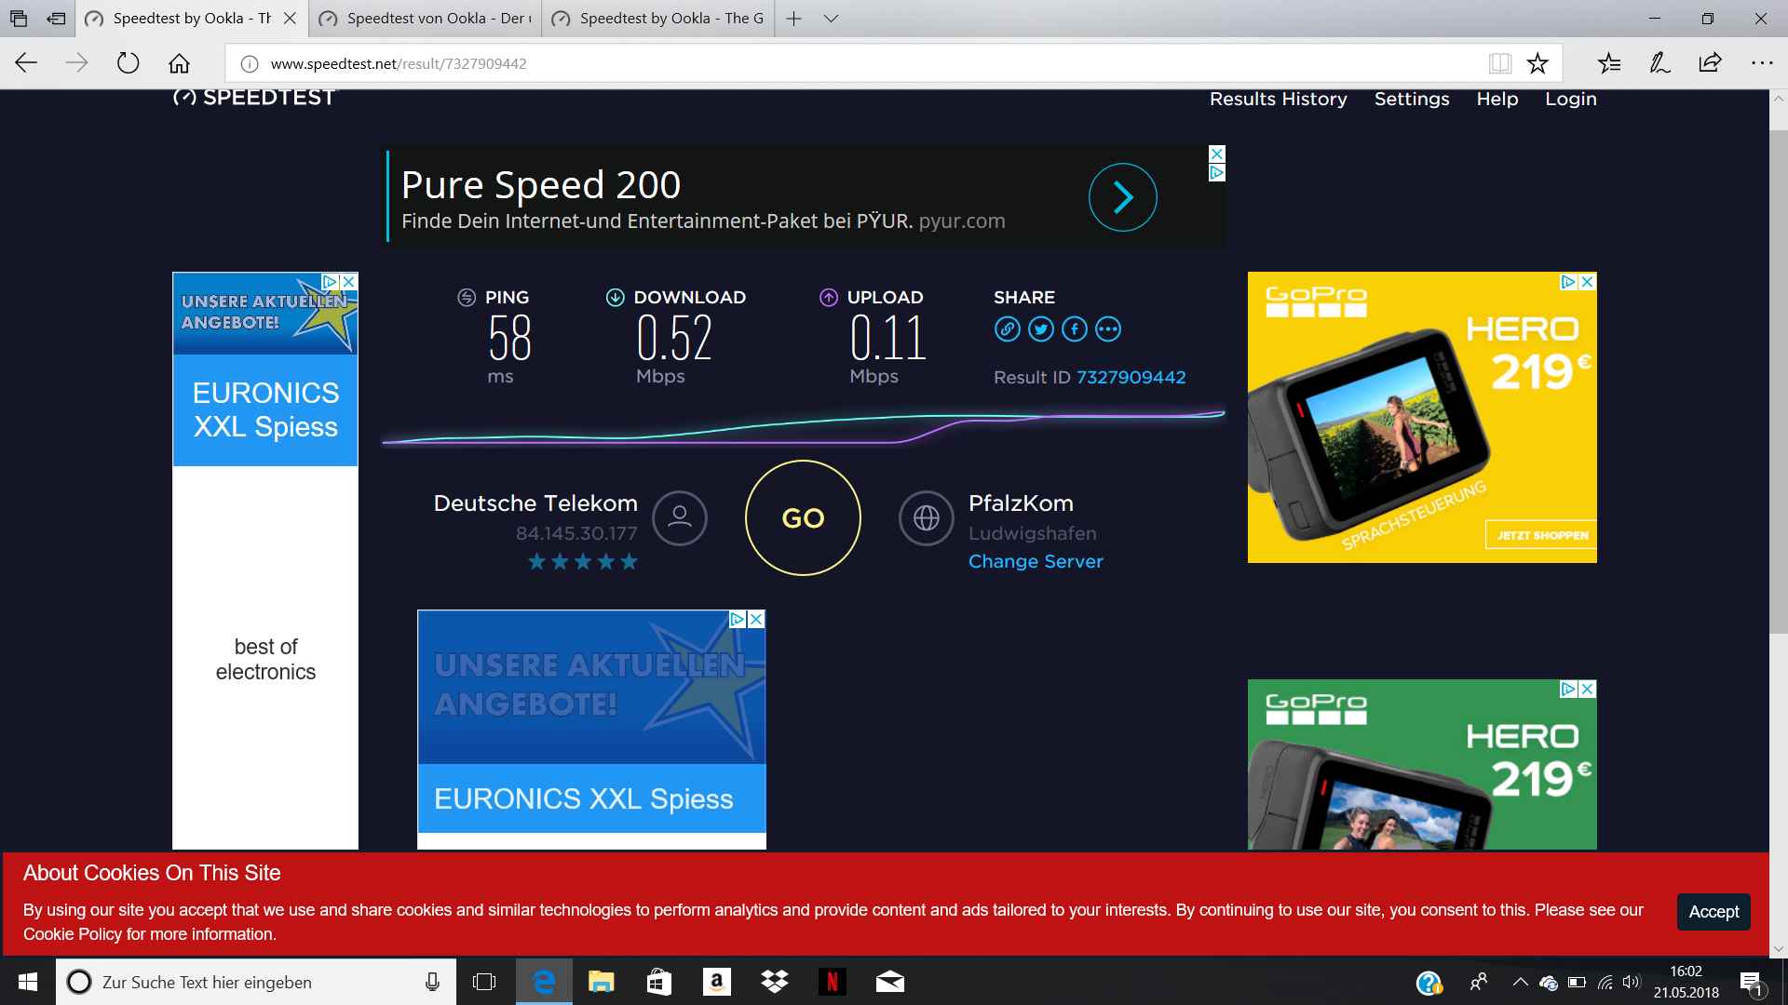Open the Help menu item
The height and width of the screenshot is (1005, 1788).
[1497, 99]
